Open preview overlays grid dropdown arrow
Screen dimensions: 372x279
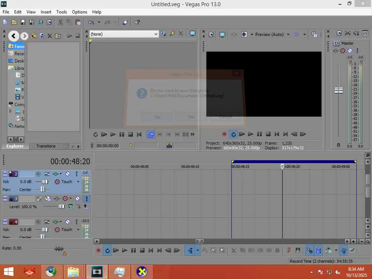[x=304, y=35]
